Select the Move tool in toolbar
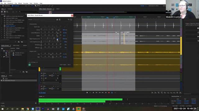This screenshot has width=199, height=111. [33, 6]
